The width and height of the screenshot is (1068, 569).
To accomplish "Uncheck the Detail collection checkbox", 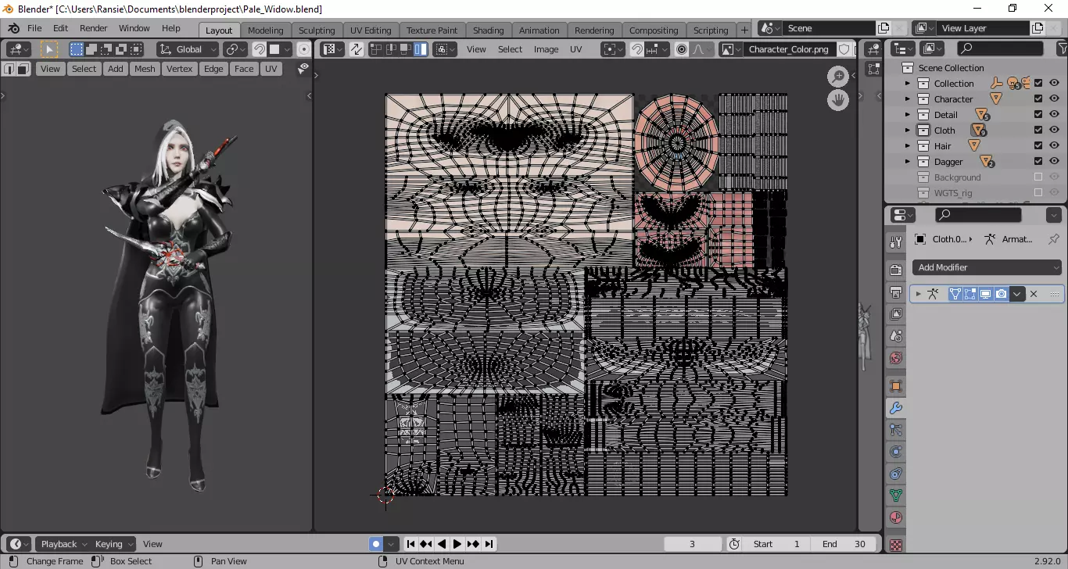I will coord(1038,115).
